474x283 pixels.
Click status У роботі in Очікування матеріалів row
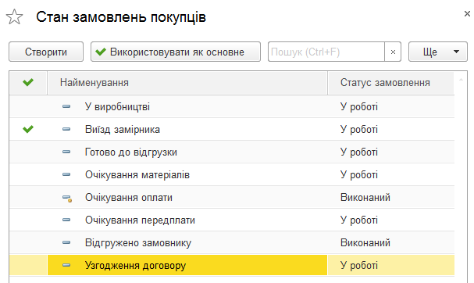(359, 175)
